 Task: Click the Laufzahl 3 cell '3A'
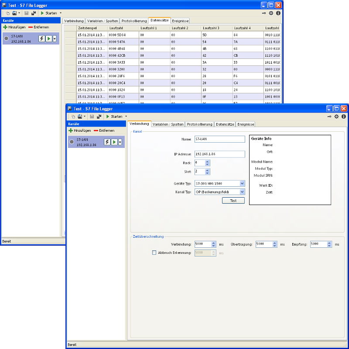216,62
